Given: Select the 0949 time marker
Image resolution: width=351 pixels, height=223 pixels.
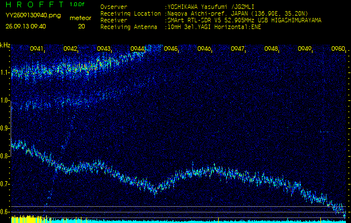Looking at the screenshot, I should click(305, 49).
